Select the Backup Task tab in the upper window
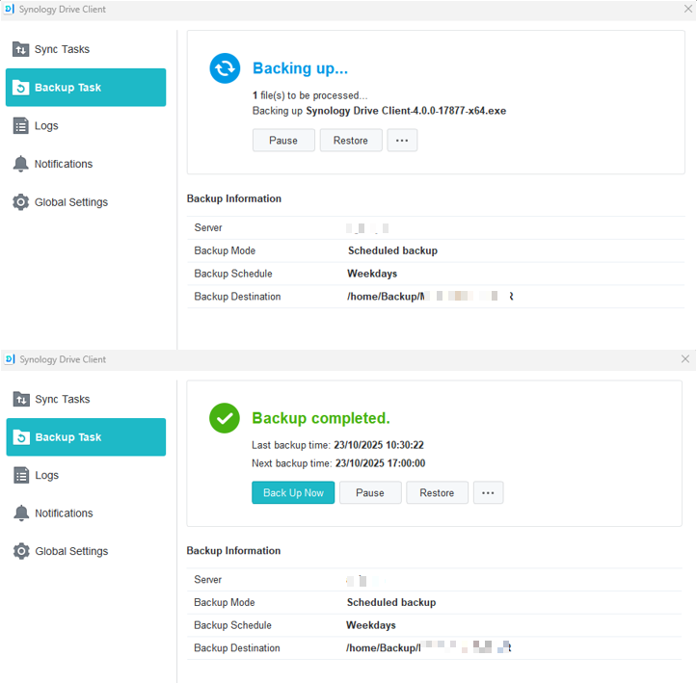Image resolution: width=697 pixels, height=683 pixels. tap(86, 88)
